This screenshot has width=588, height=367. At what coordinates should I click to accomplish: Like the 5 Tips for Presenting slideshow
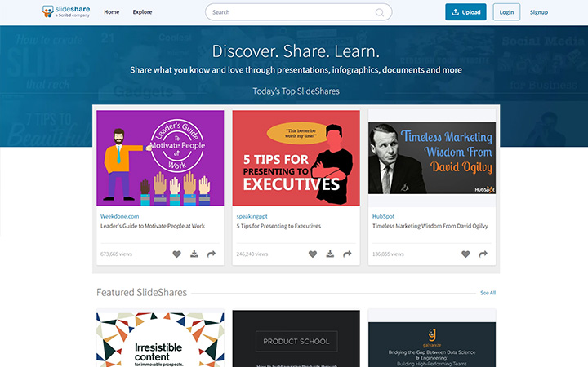pyautogui.click(x=313, y=254)
